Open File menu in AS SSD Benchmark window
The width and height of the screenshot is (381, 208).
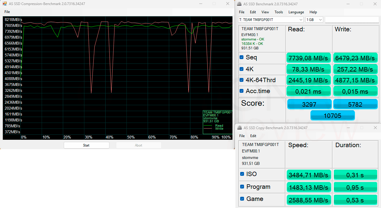tap(242, 12)
